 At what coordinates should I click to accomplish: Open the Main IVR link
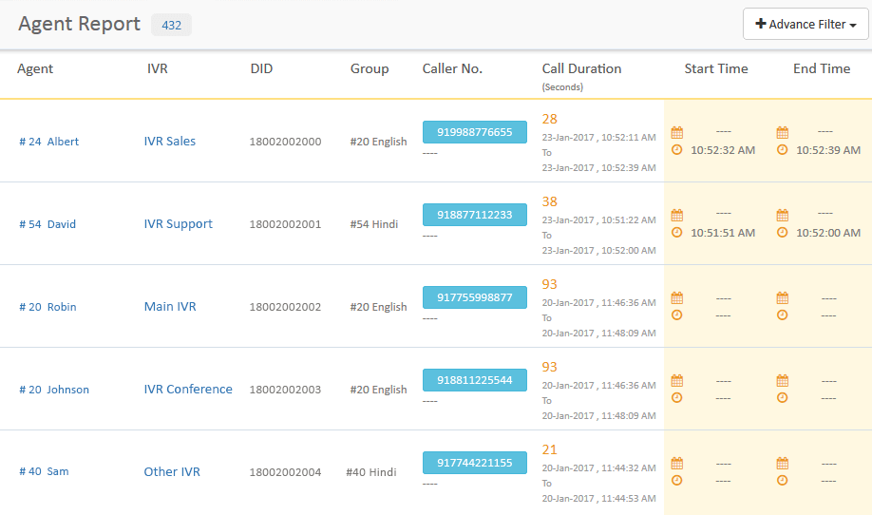click(170, 307)
